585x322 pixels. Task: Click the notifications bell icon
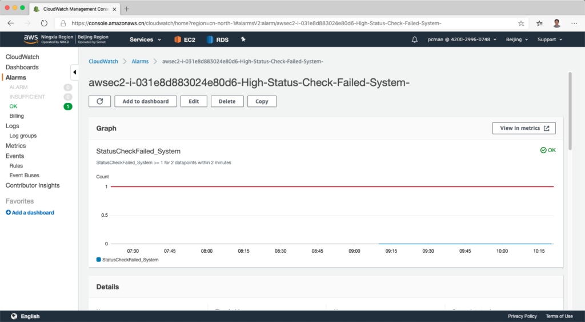415,39
